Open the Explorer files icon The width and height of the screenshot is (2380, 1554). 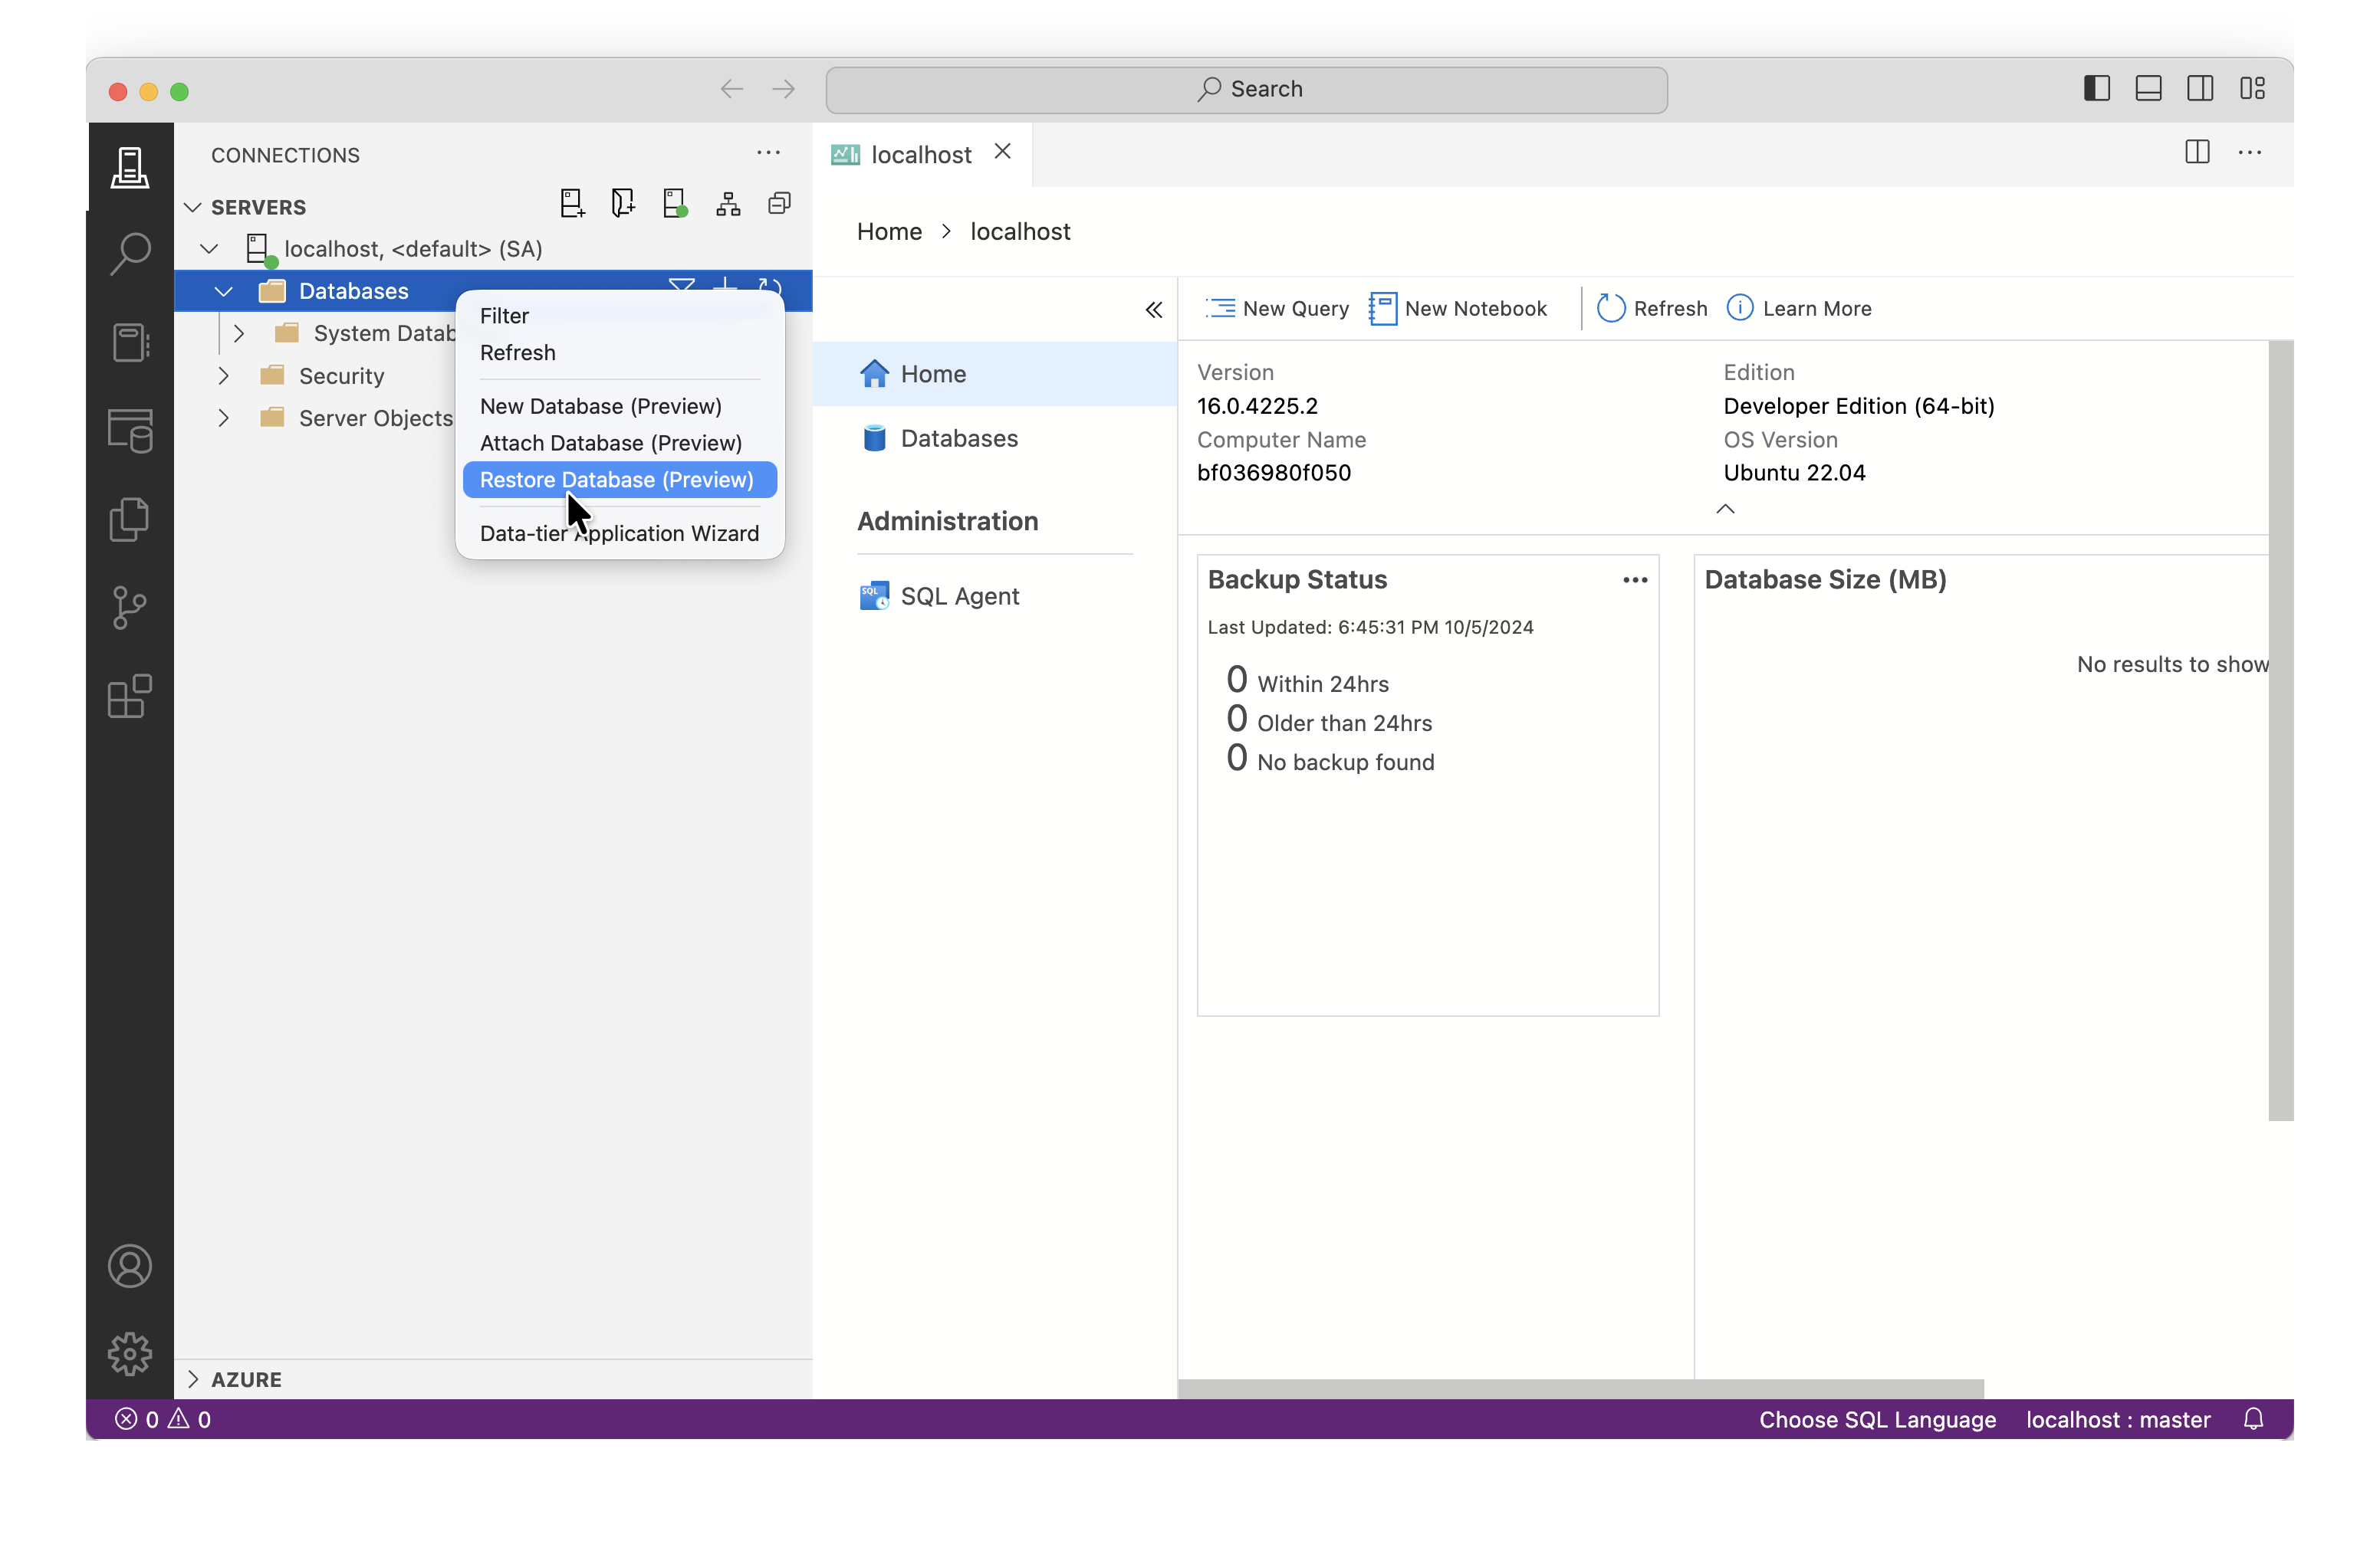(x=129, y=520)
